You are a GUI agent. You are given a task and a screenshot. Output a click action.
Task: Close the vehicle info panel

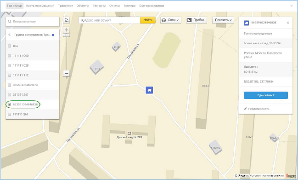tap(288, 23)
